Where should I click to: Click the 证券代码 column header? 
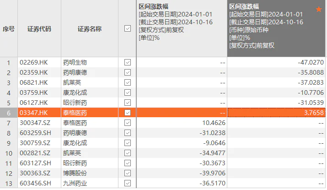point(39,29)
